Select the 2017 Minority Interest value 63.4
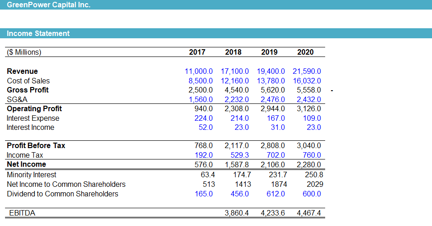The image size is (432, 226). 208,175
